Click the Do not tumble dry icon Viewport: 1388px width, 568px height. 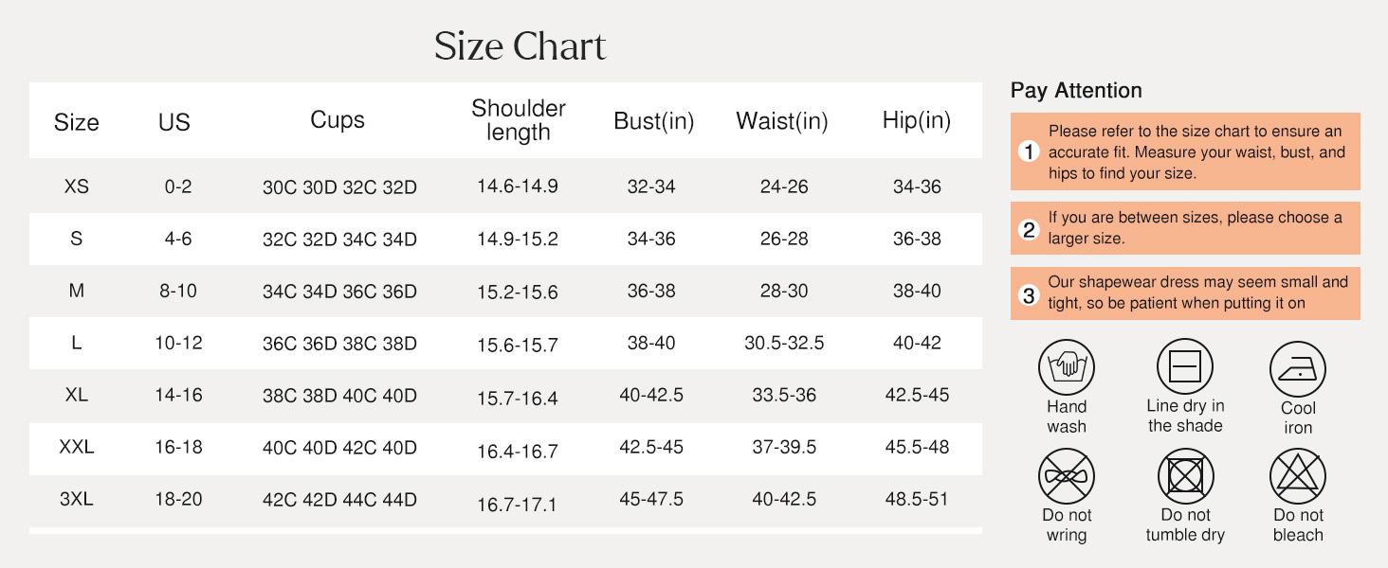pyautogui.click(x=1185, y=476)
